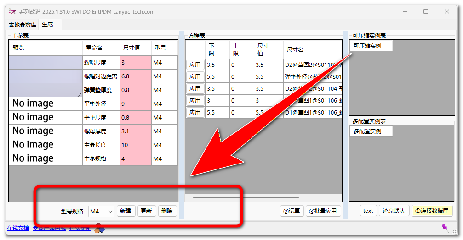The width and height of the screenshot is (463, 240).
Task: Click the 更新 button
Action: click(x=146, y=211)
